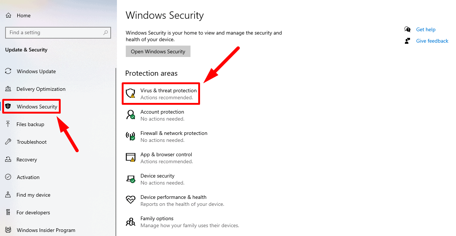Click the Device security laptop icon
Image resolution: width=456 pixels, height=236 pixels.
(131, 179)
